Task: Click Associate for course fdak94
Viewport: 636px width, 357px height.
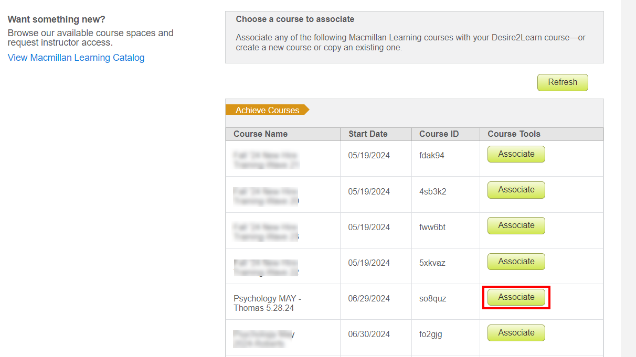Action: tap(516, 154)
